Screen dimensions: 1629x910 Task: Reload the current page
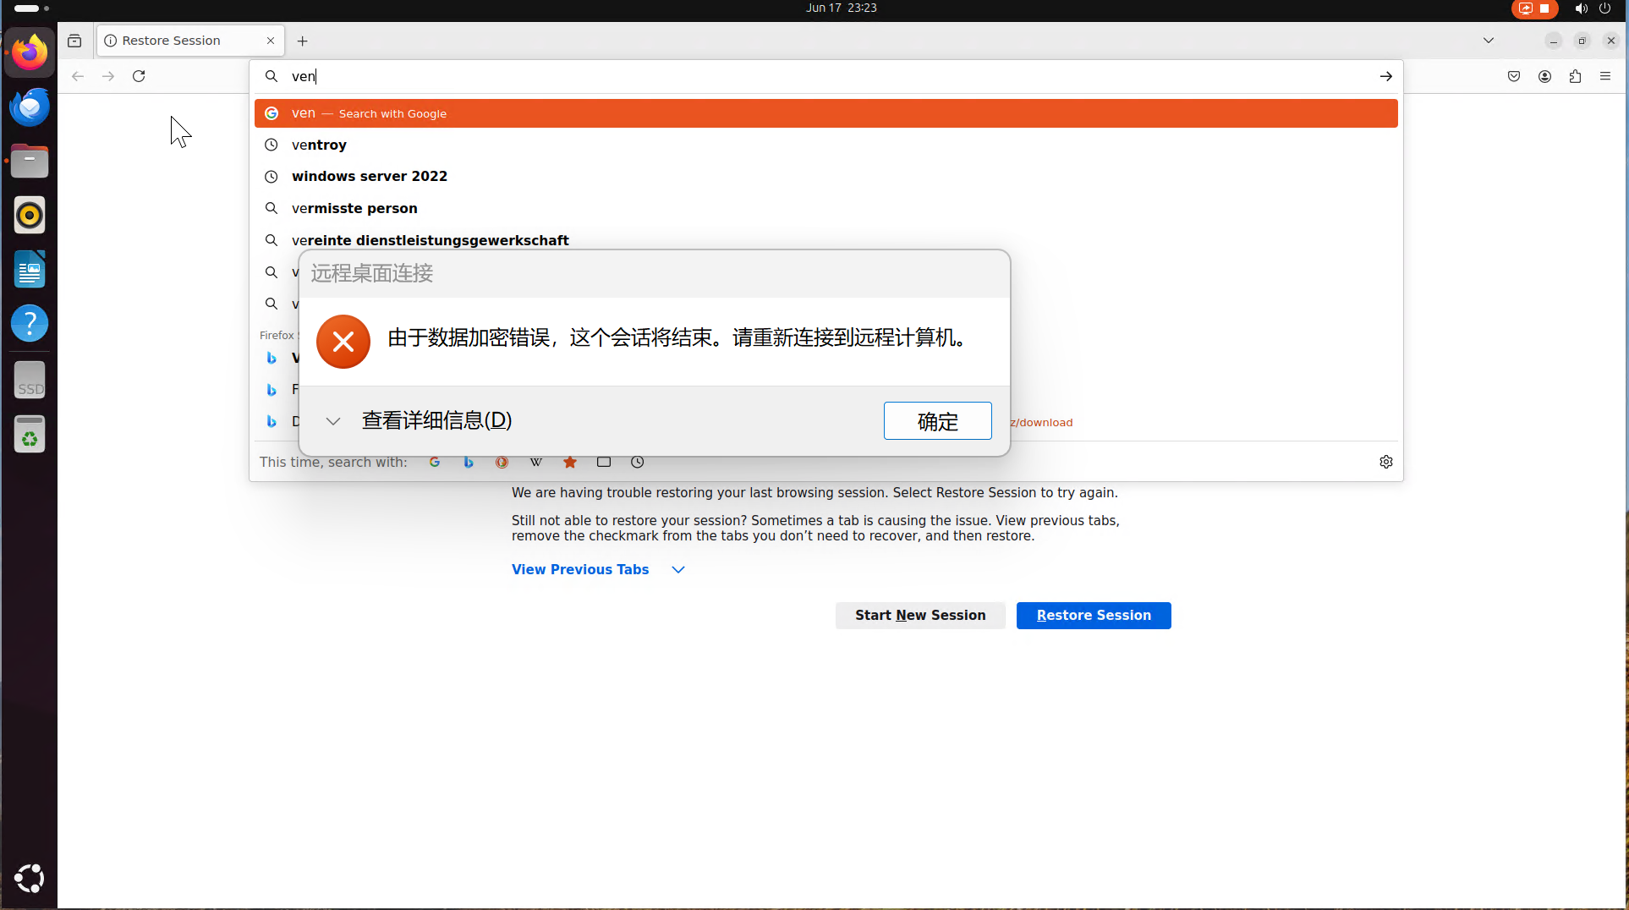(139, 76)
